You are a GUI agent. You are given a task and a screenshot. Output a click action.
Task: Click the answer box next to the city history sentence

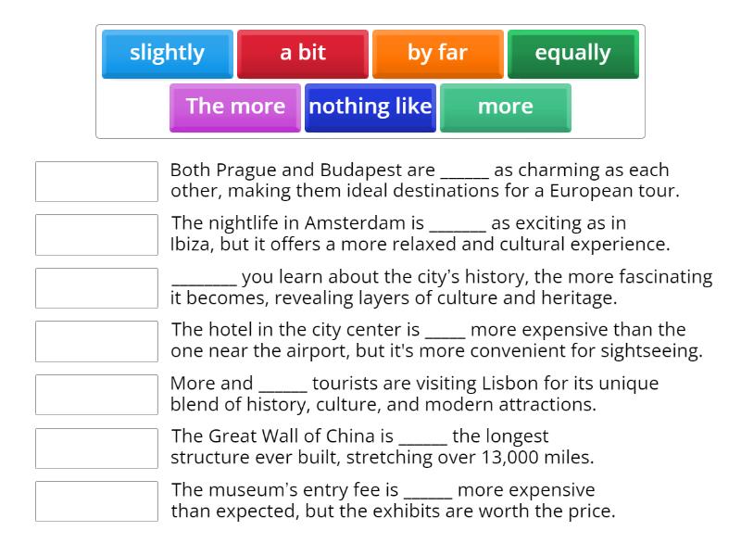[x=94, y=287]
